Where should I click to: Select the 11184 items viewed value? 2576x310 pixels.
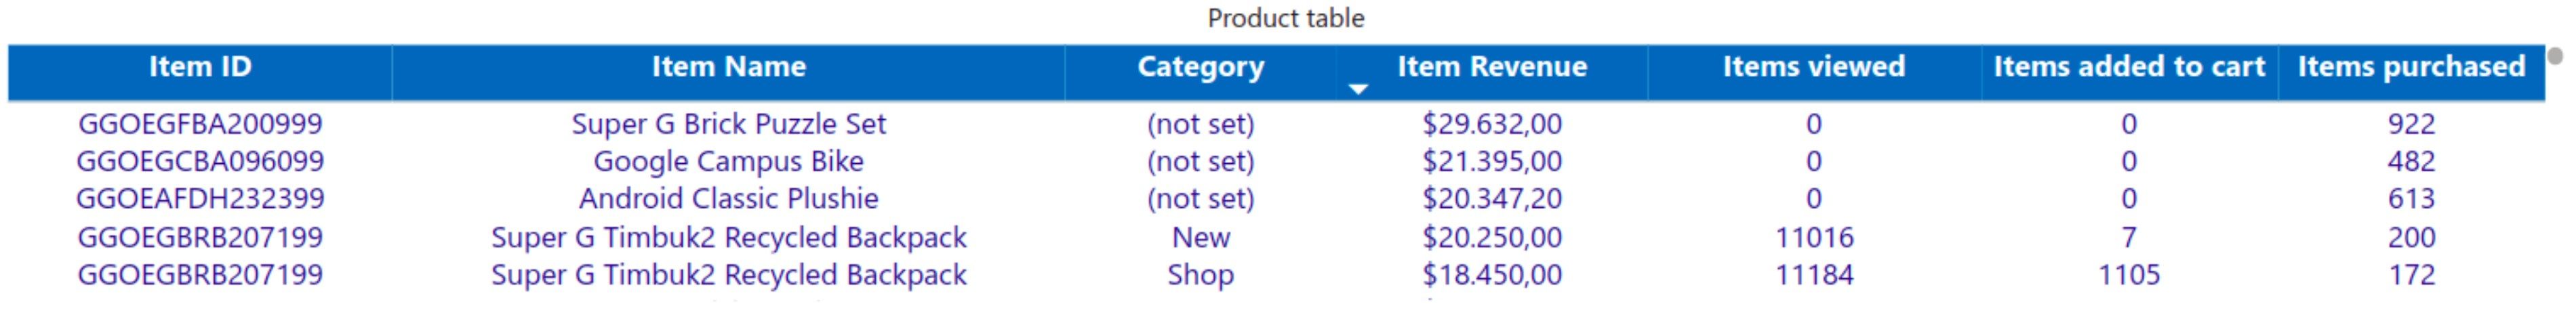(x=1813, y=274)
